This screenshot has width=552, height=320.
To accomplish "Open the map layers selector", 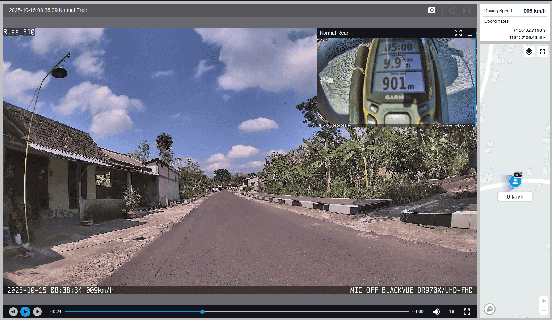I will coord(529,52).
